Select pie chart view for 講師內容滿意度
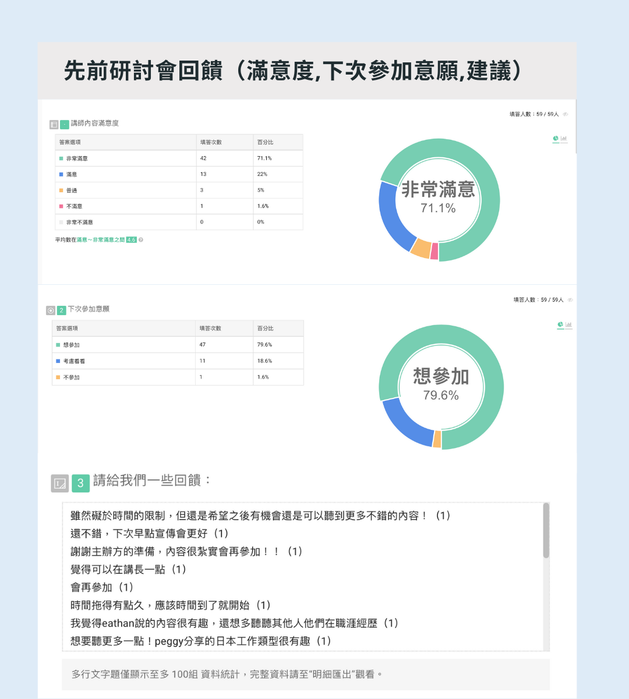 pos(556,139)
